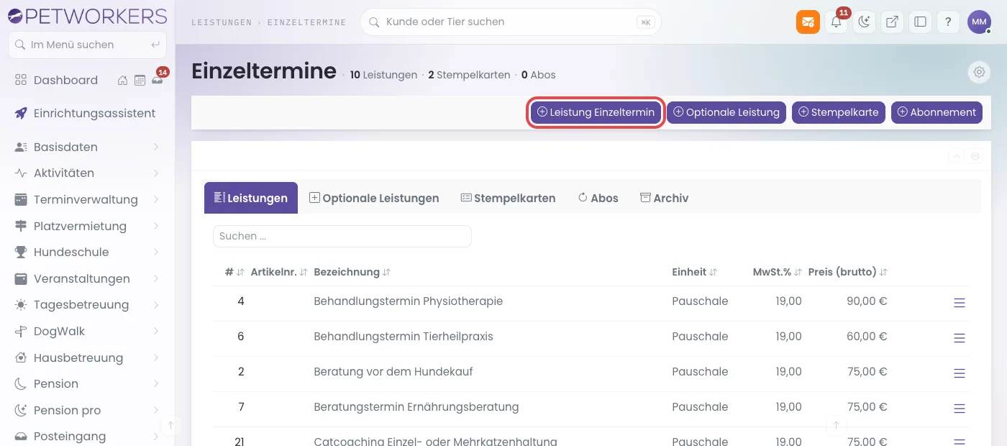The image size is (1007, 446).
Task: Click the 'Abonnement' add button
Action: pyautogui.click(x=937, y=112)
